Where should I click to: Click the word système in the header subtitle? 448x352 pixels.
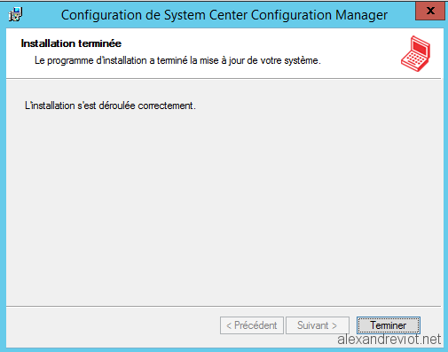coord(303,60)
